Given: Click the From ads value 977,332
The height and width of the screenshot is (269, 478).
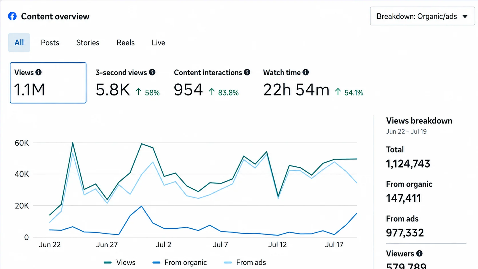Looking at the screenshot, I should 405,233.
